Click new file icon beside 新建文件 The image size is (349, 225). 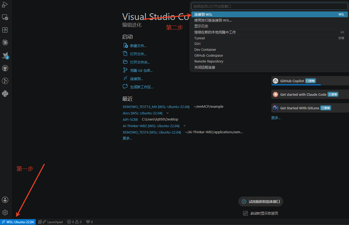point(125,45)
